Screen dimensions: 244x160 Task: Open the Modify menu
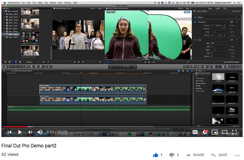pos(53,3)
